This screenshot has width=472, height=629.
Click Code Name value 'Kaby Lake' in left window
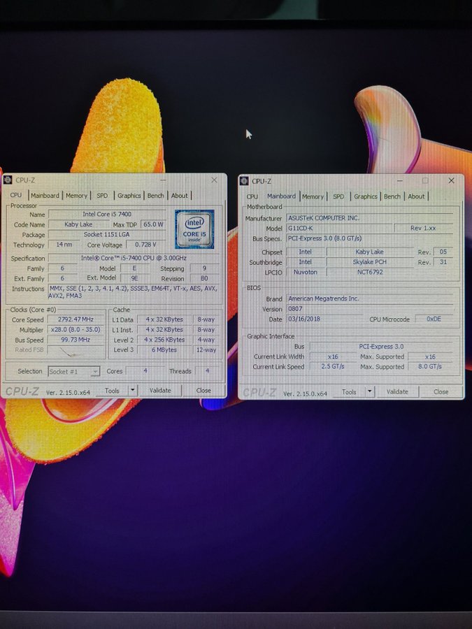coord(78,224)
